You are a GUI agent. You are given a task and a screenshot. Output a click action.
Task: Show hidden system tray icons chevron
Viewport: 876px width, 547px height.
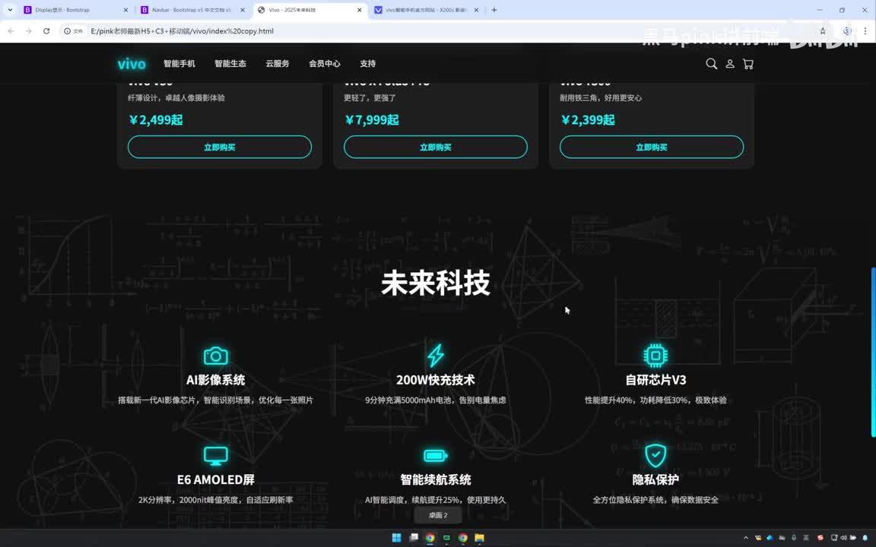[x=746, y=538]
